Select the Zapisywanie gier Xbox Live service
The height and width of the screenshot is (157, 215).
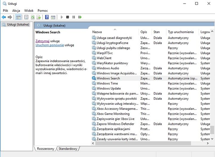tap(150, 119)
